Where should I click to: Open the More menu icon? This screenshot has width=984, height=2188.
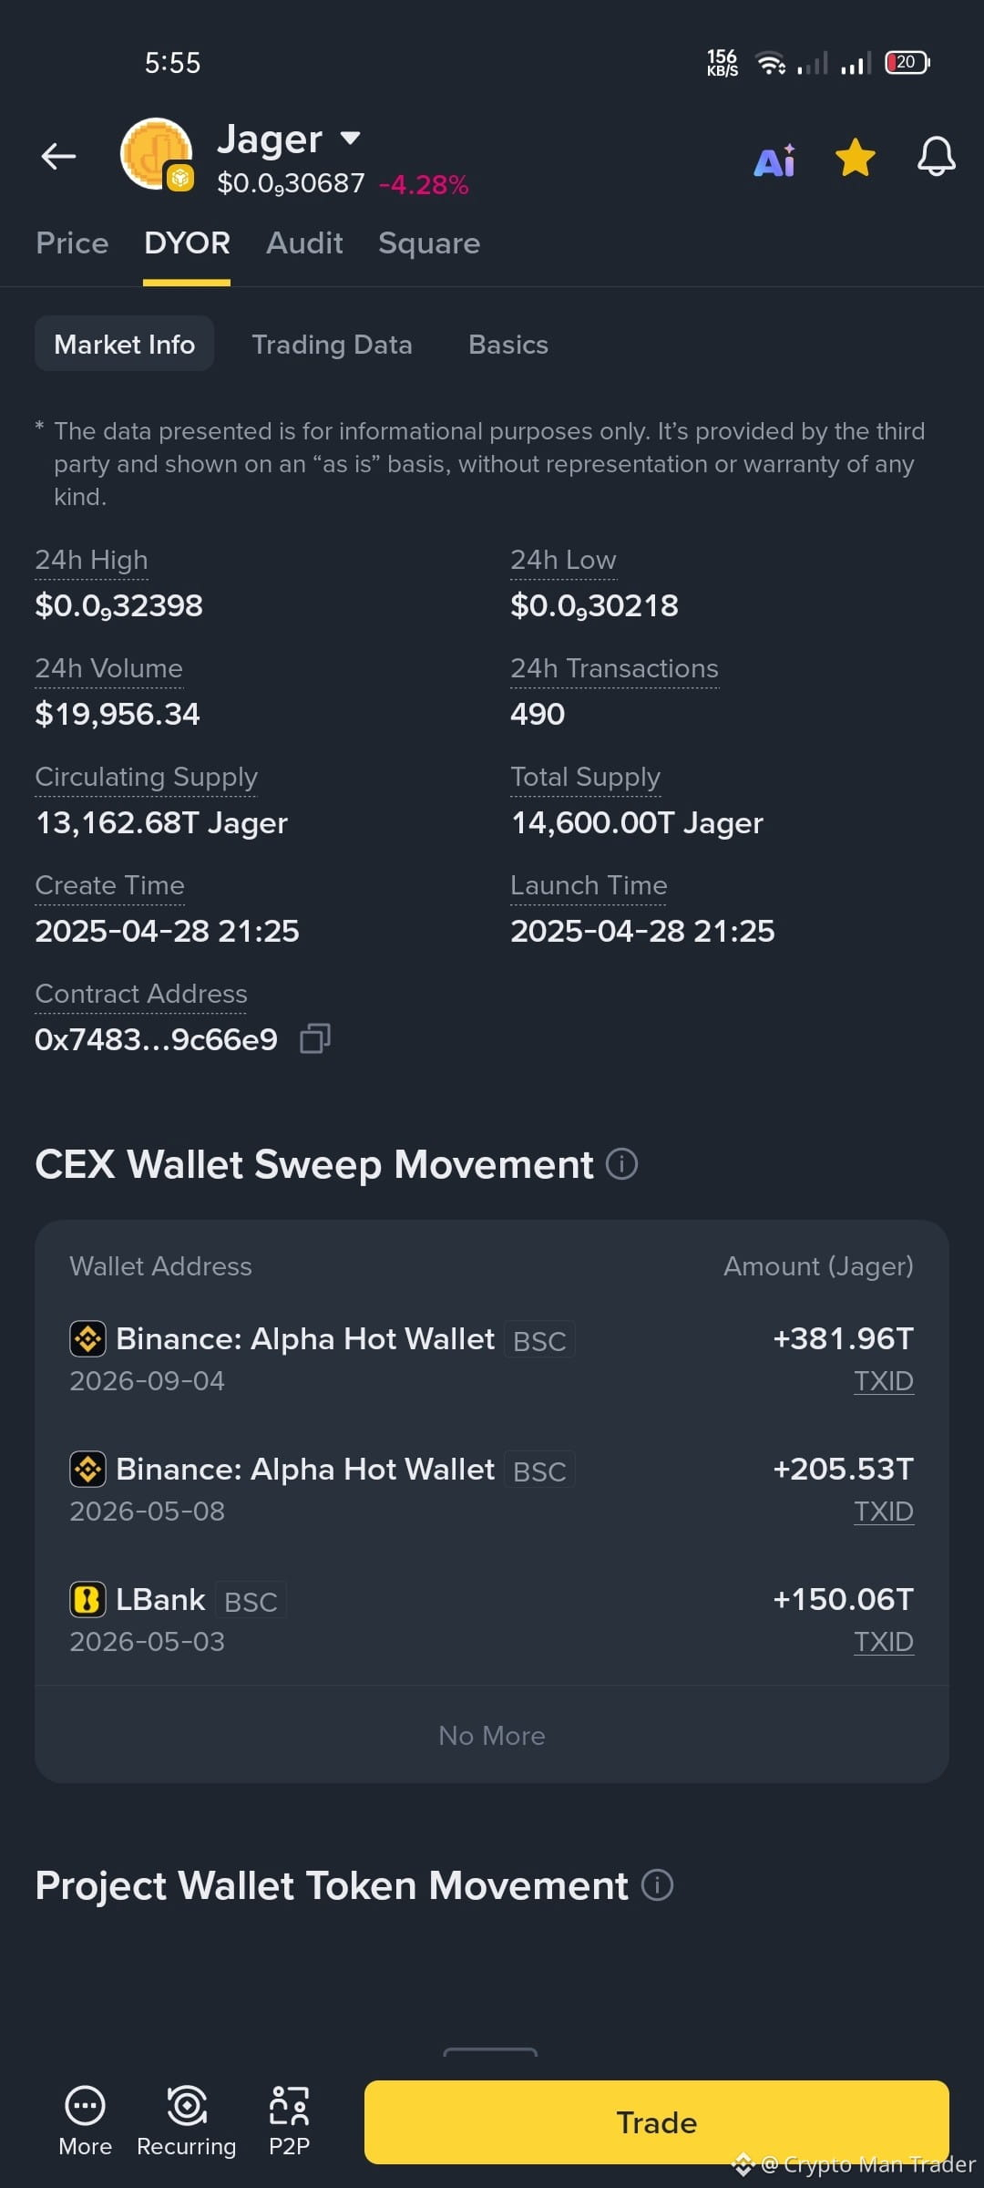coord(86,2106)
